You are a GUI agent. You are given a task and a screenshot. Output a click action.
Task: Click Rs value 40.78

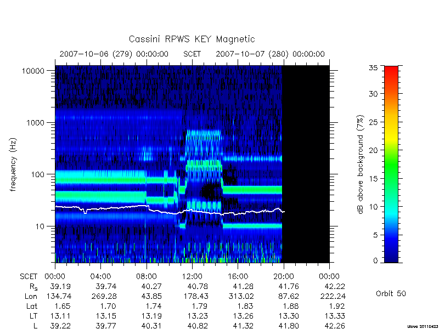click(x=198, y=286)
